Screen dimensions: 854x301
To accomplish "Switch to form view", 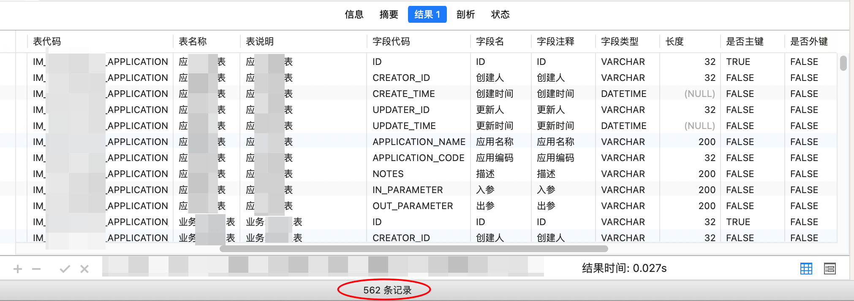I will pyautogui.click(x=830, y=269).
